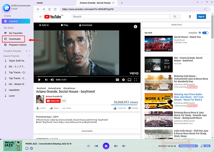
Task: Subscribe to Ariana Grande channel
Action: 53,101
